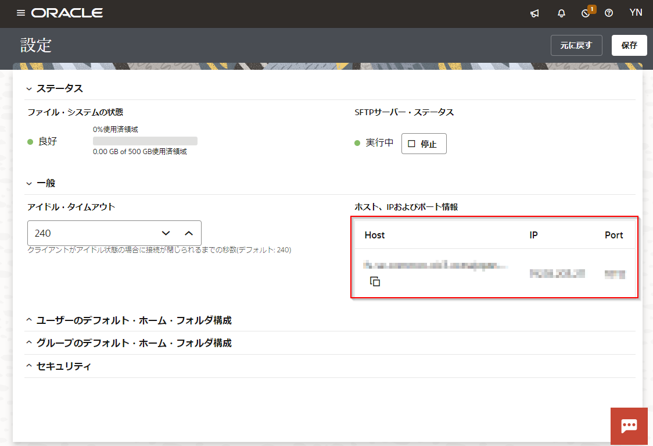This screenshot has width=653, height=446.
Task: Collapse the 一般 section
Action: [29, 183]
